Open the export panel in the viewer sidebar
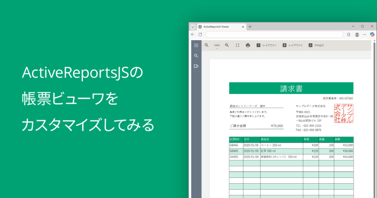The image size is (377, 198). [196, 66]
